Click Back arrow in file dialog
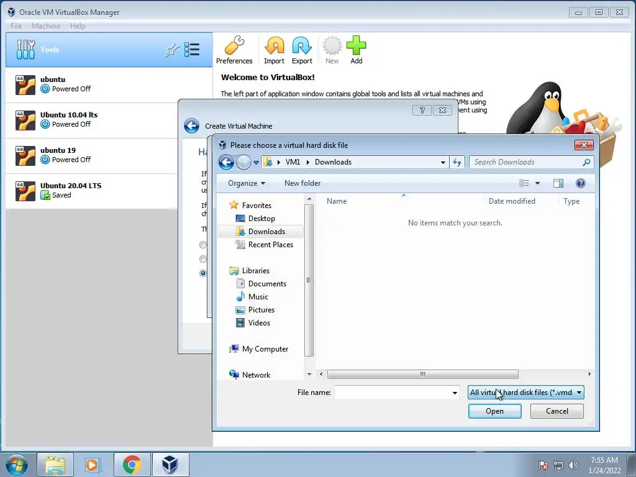 click(226, 162)
